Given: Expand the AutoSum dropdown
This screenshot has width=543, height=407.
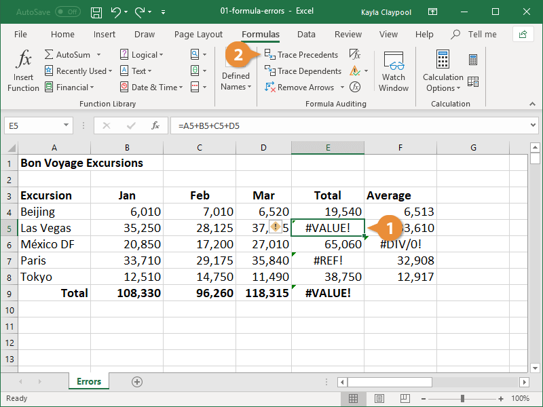Looking at the screenshot, I should (x=98, y=55).
